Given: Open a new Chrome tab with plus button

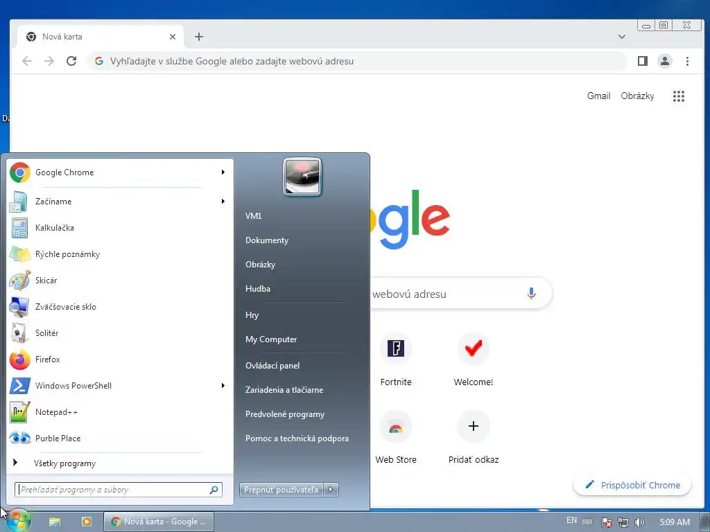Looking at the screenshot, I should pos(199,37).
